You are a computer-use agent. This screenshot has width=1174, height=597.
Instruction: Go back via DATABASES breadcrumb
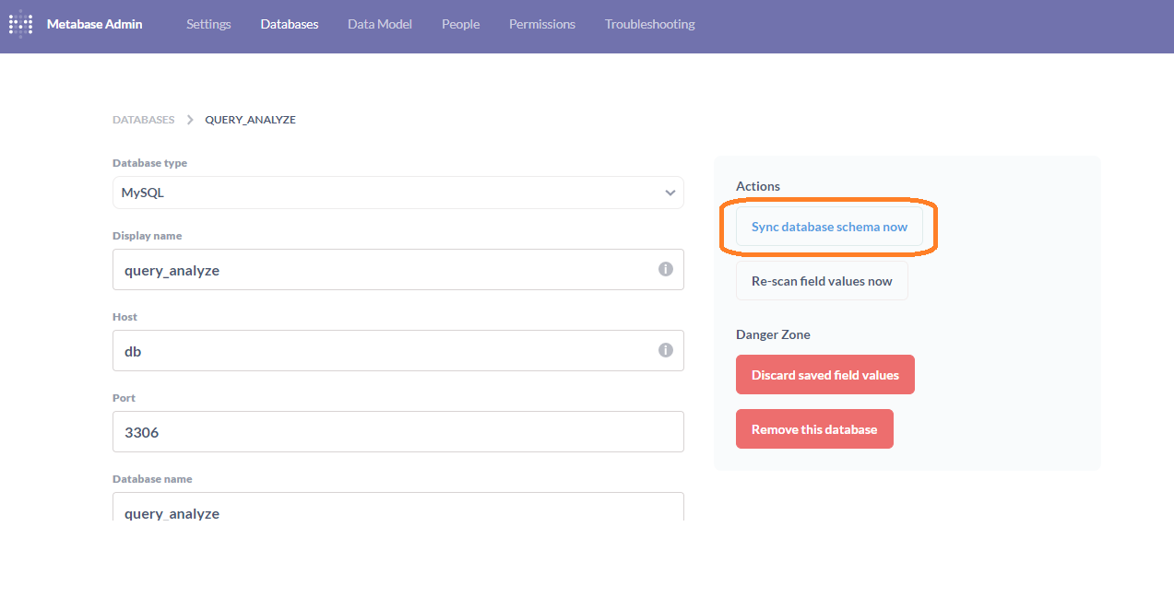pyautogui.click(x=143, y=120)
